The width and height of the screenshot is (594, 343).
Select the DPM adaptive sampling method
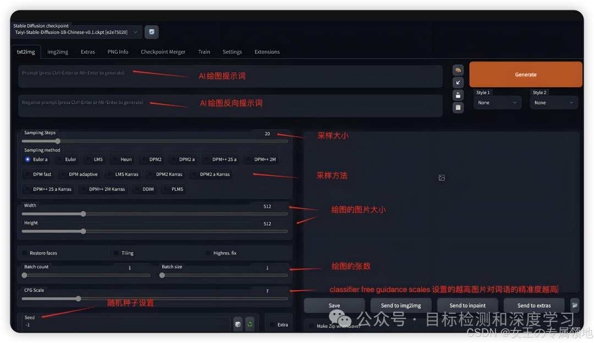click(x=79, y=174)
